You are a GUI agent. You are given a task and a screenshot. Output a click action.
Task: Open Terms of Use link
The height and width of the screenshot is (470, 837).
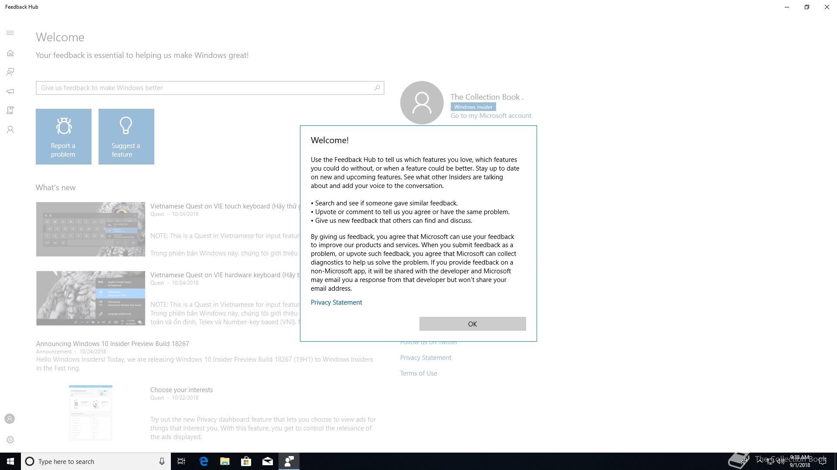pos(418,373)
